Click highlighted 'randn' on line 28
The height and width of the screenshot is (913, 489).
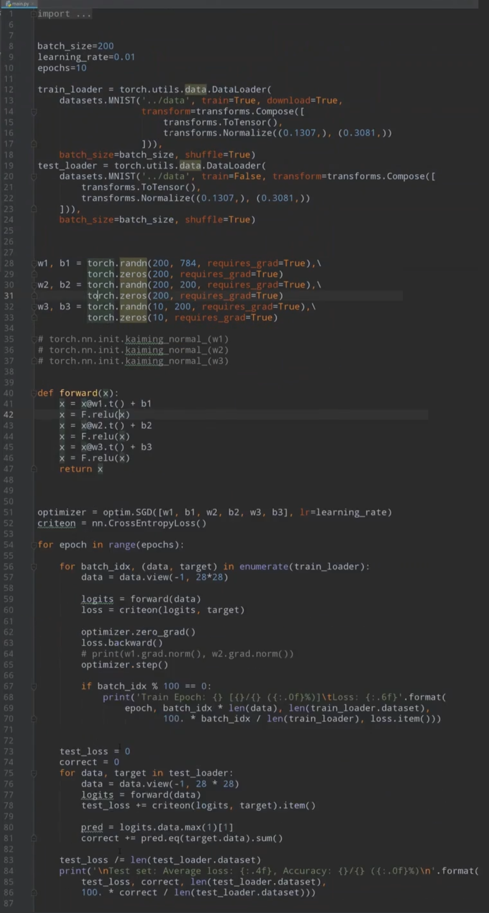(133, 263)
